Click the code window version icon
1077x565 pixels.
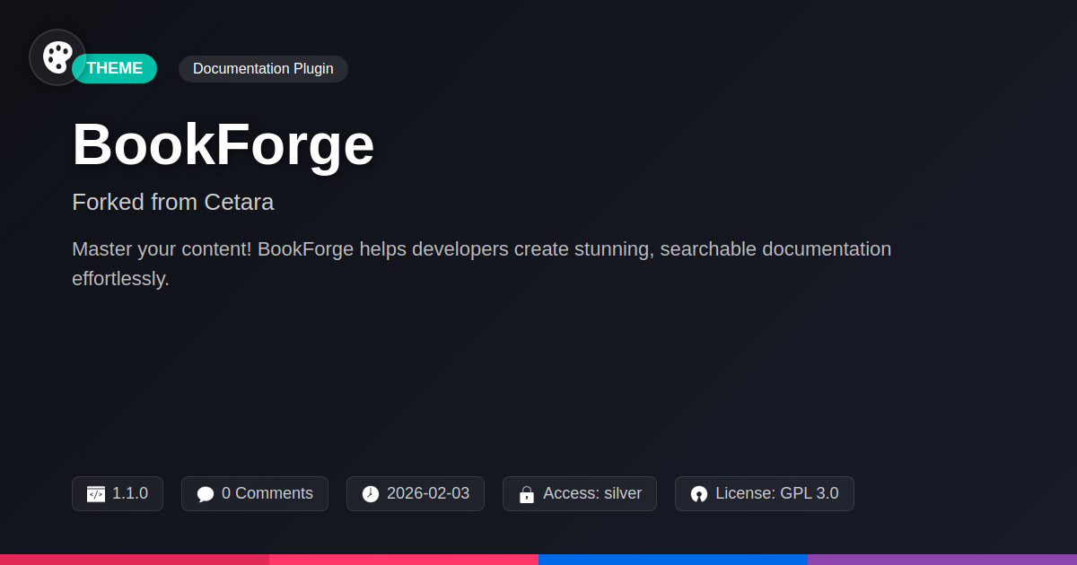(96, 494)
